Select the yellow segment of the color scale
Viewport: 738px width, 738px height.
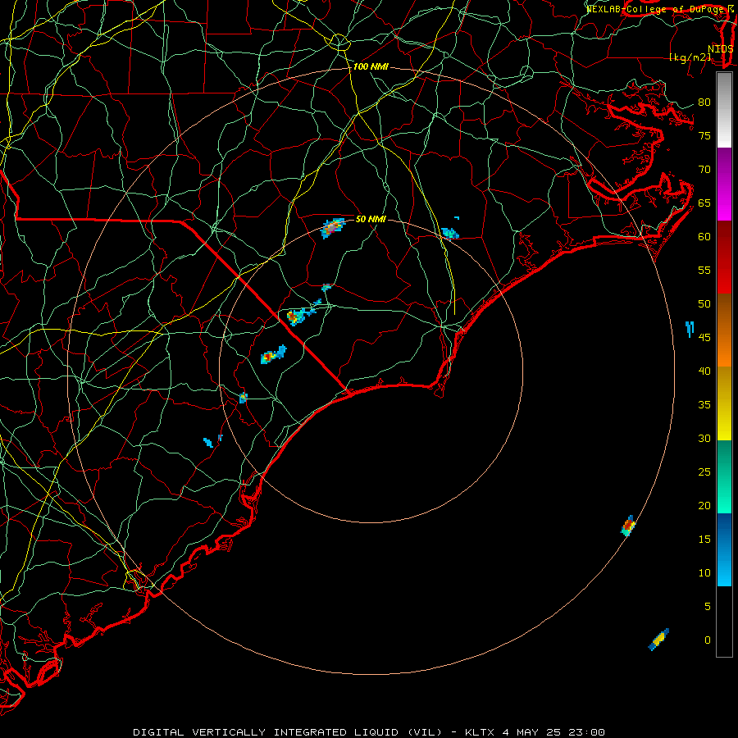(724, 403)
